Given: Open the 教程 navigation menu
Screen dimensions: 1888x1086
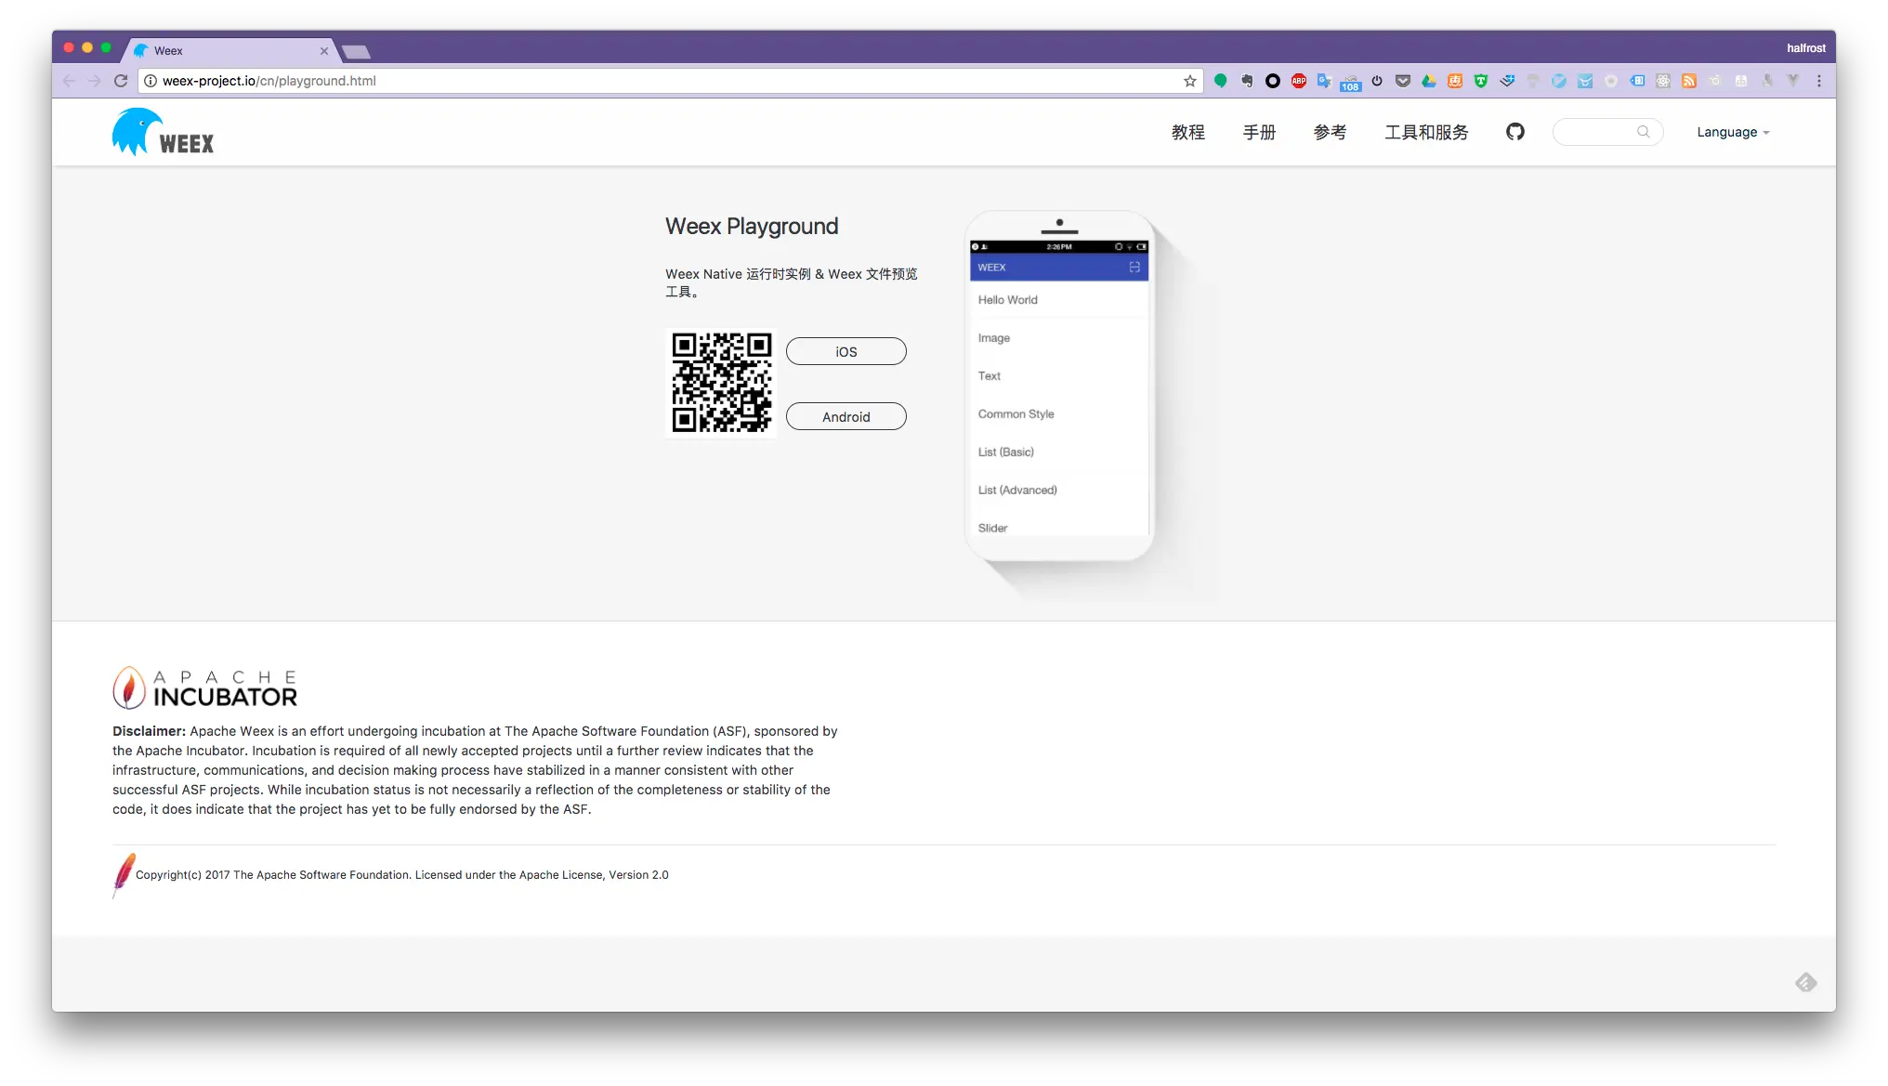Looking at the screenshot, I should [x=1187, y=132].
